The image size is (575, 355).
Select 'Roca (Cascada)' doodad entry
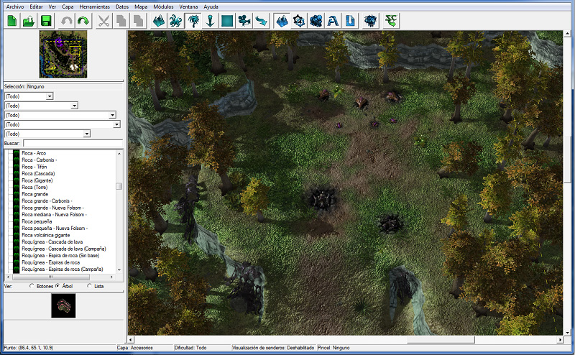(38, 173)
